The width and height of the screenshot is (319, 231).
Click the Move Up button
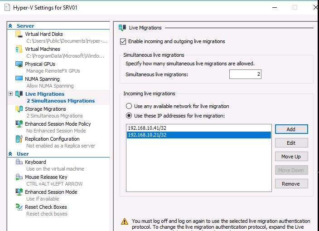pyautogui.click(x=291, y=157)
